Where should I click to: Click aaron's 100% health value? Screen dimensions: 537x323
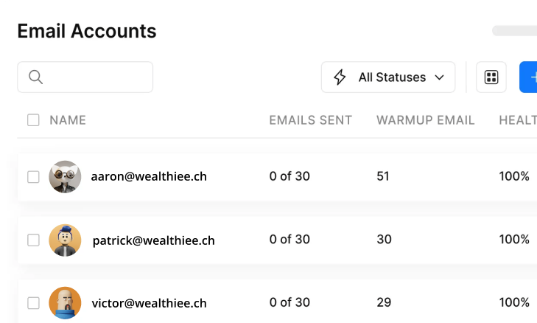pos(514,177)
